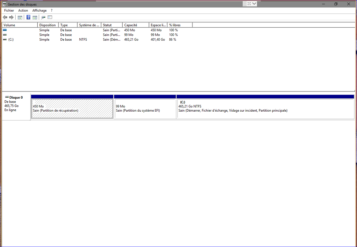This screenshot has height=247, width=357.
Task: Click the blue question mark Help icon
Action: point(28,18)
